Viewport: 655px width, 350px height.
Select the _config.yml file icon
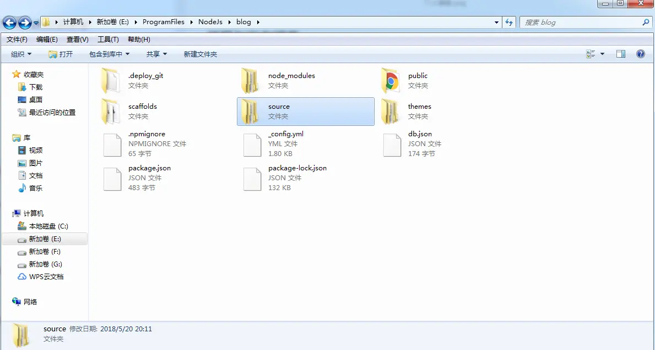252,145
